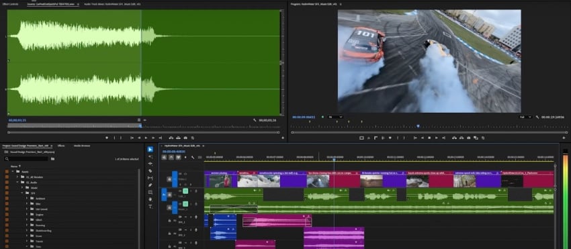Click New Bin folder icon beside project search
This screenshot has height=249, width=571.
[52, 158]
